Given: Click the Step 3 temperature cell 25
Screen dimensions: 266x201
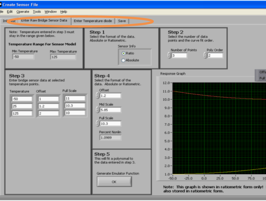Looking at the screenshot, I should tap(22, 106).
